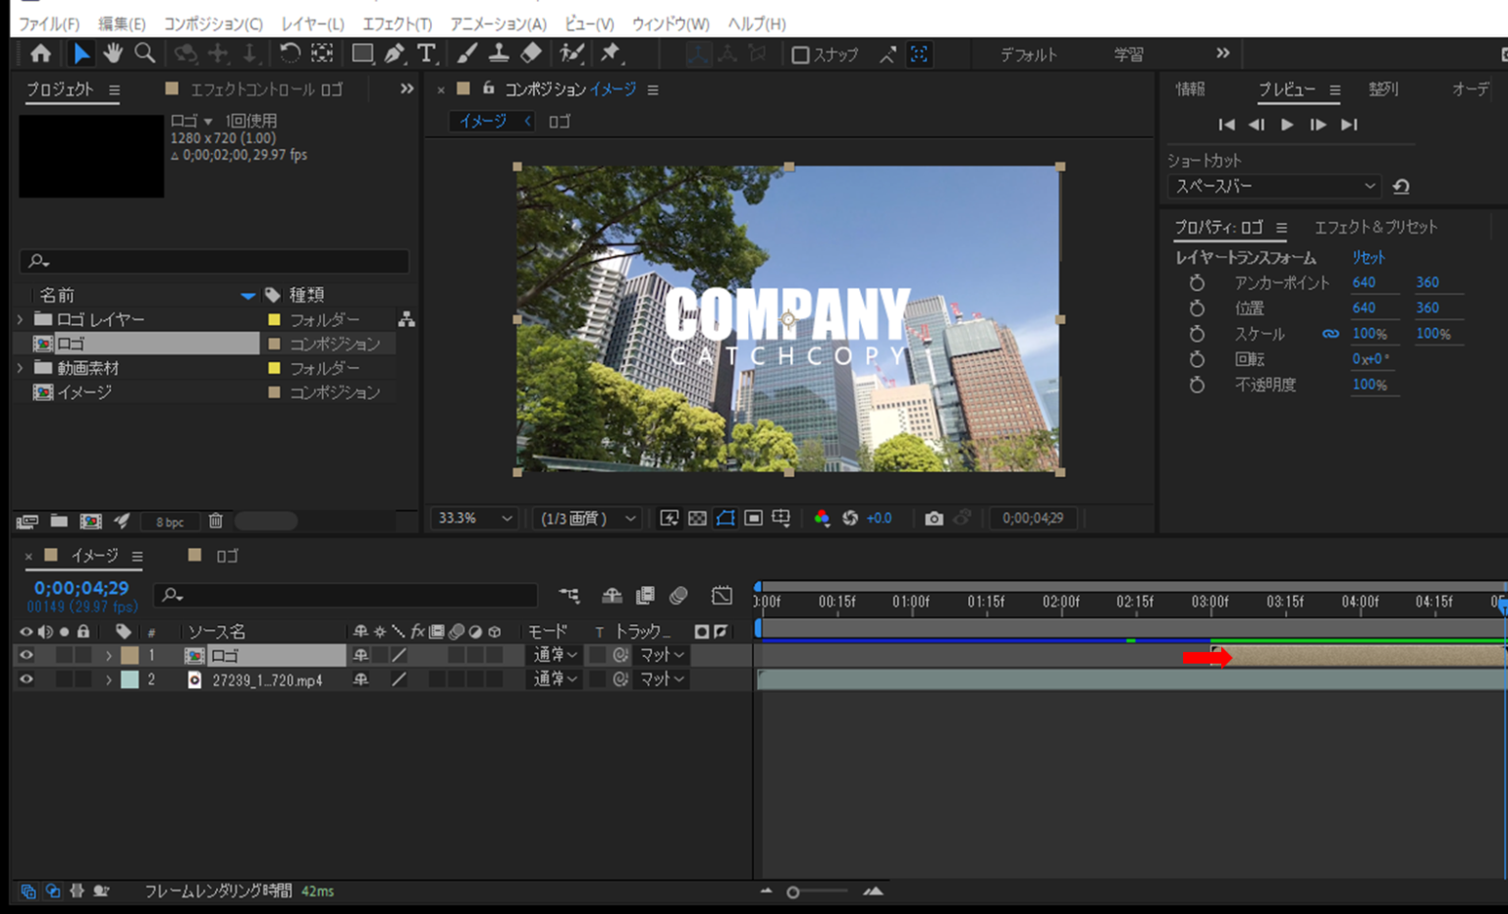Select the Hand tool in toolbar
The width and height of the screenshot is (1508, 914).
coord(113,53)
